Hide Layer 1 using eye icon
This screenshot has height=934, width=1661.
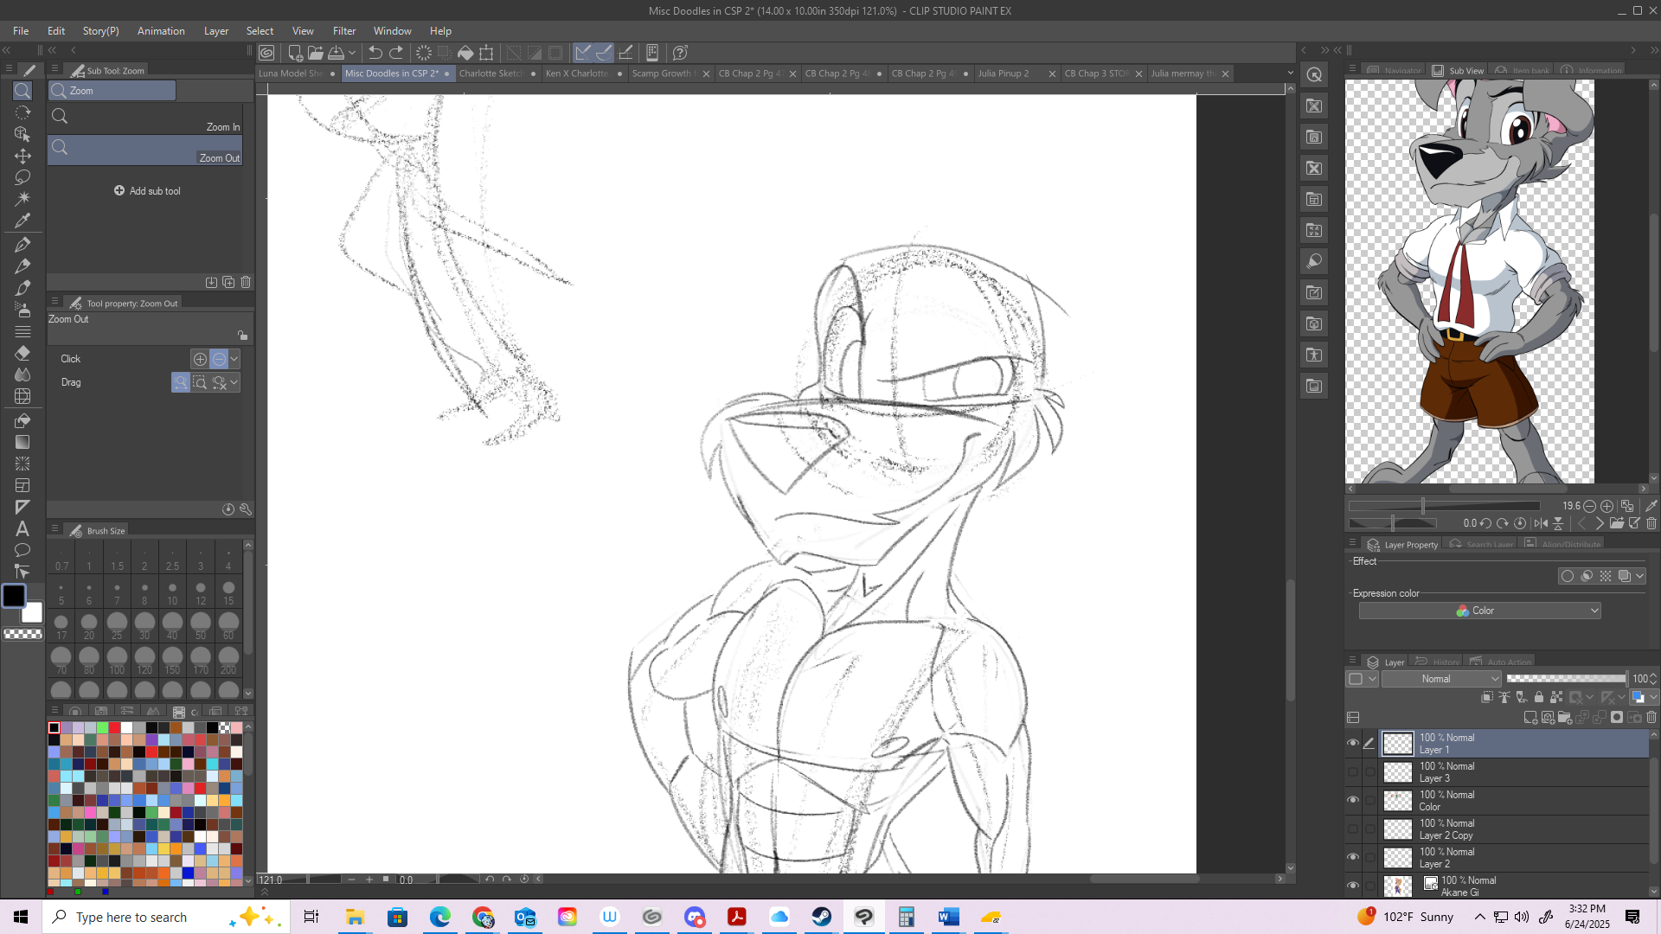tap(1353, 743)
